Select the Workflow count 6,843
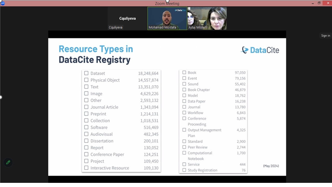 coord(241,113)
